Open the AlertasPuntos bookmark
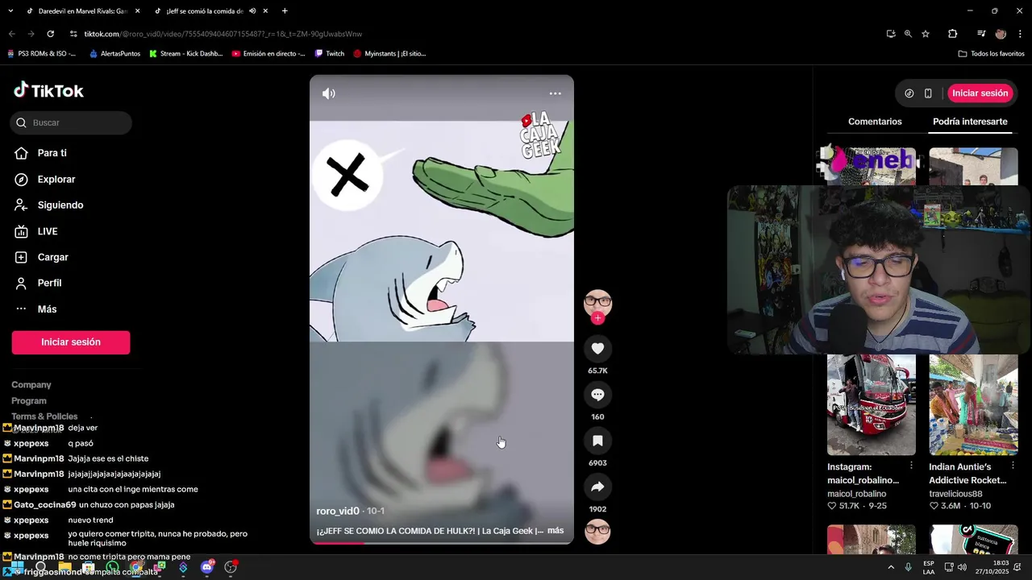The image size is (1032, 580). click(114, 54)
